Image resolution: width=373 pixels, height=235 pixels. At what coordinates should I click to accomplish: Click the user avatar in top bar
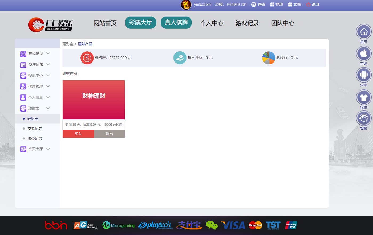186,5
